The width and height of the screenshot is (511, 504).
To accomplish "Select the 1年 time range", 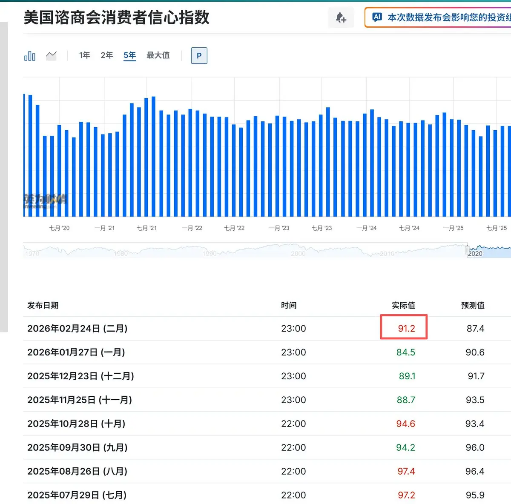I will click(x=84, y=55).
